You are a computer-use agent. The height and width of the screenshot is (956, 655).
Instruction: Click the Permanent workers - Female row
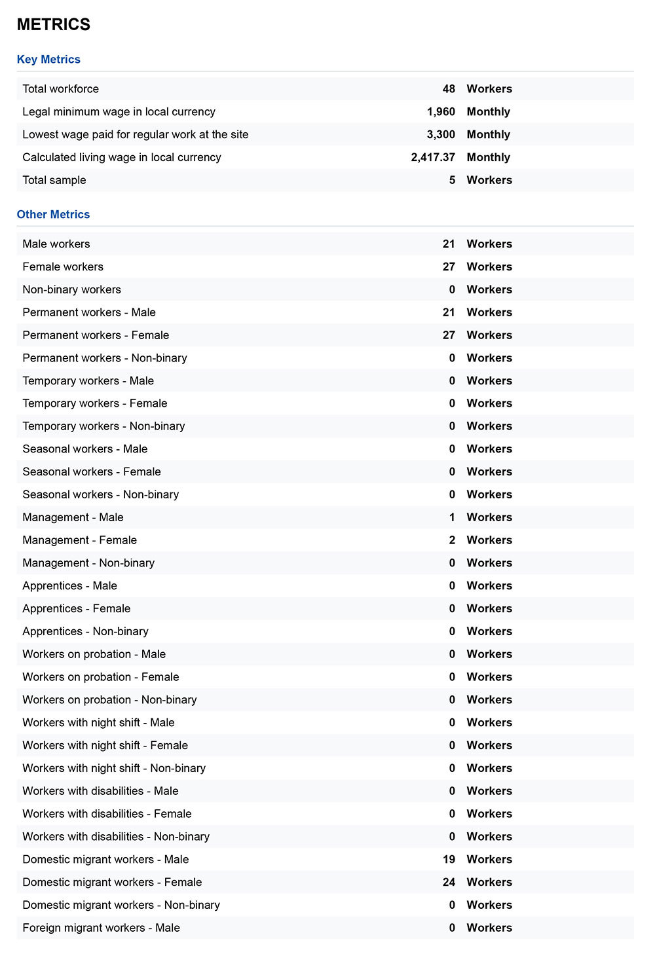click(325, 335)
